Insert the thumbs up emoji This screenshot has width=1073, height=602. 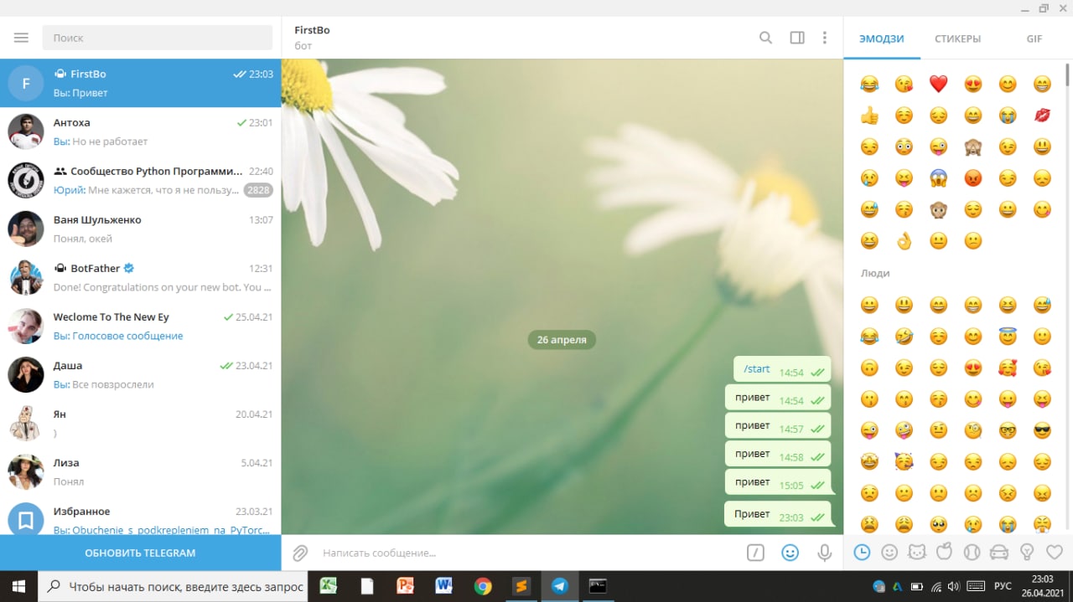point(869,116)
